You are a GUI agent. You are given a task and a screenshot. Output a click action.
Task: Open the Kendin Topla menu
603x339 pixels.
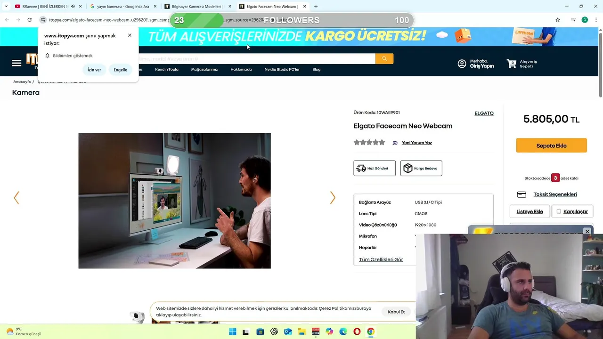click(167, 69)
